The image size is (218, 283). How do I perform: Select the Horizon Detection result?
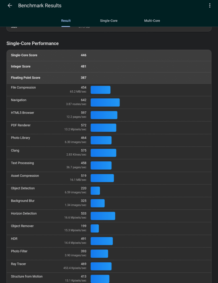[109, 216]
